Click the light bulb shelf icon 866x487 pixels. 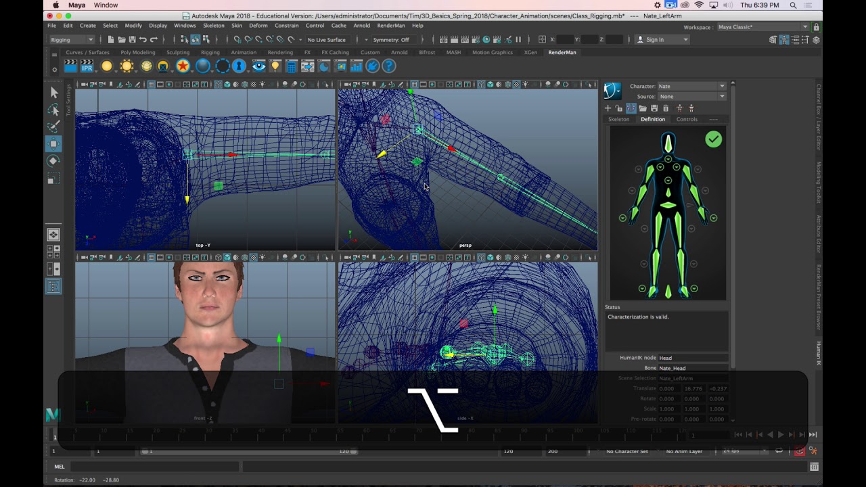coord(275,66)
